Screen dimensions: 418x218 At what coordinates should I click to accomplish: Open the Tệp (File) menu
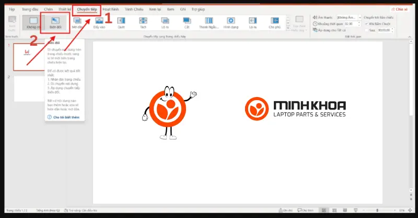pos(11,9)
